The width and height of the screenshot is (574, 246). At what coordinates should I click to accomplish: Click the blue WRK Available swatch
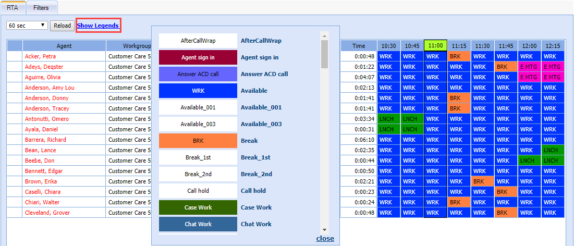tap(198, 91)
